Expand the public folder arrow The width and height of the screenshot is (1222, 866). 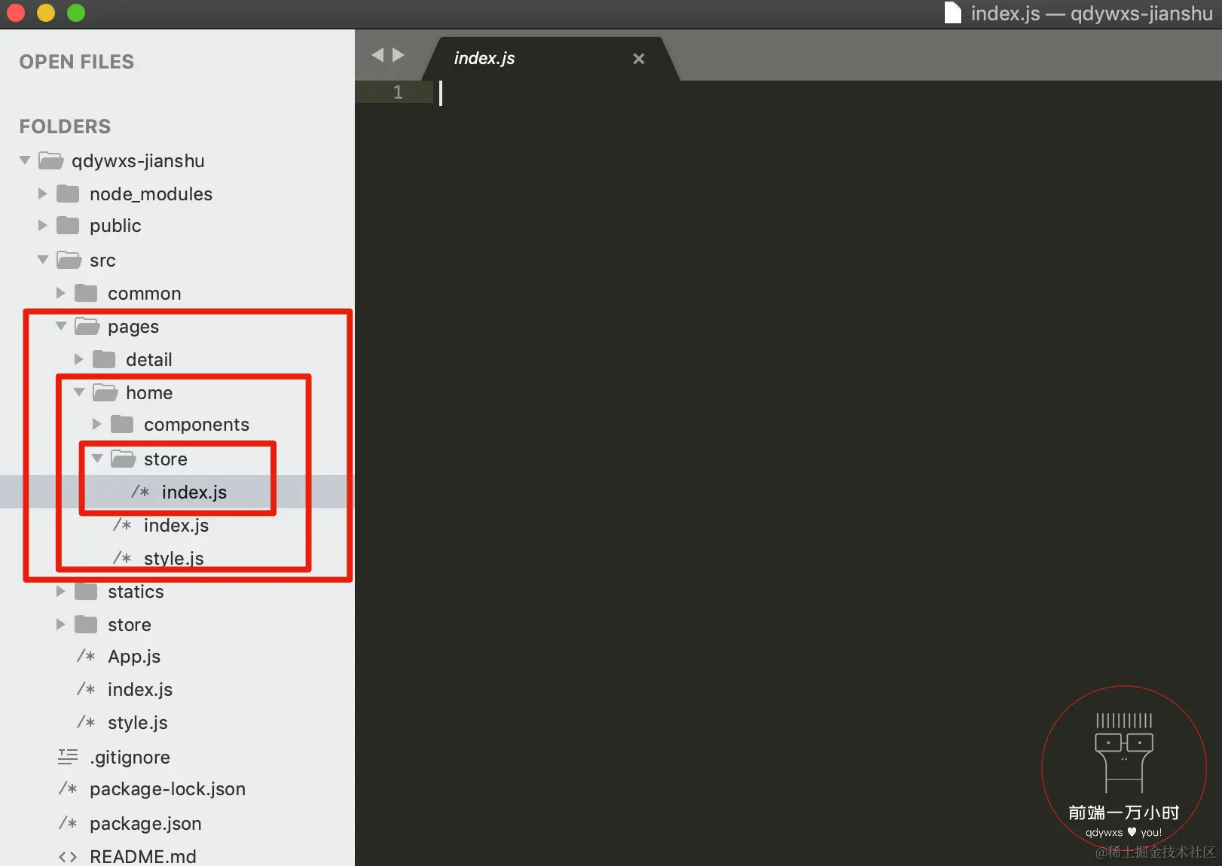(x=42, y=225)
